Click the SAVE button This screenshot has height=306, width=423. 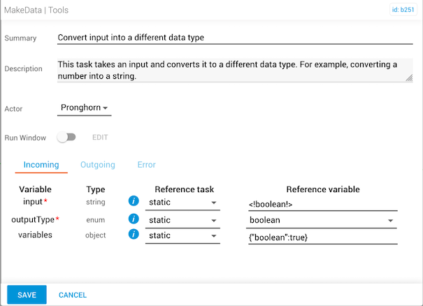(x=27, y=295)
